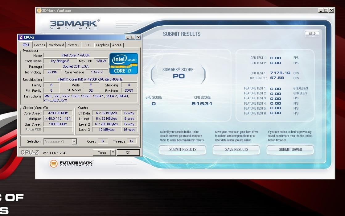Click the Level 2 cache value 6 x 256 KBytes
This screenshot has height=216, width=345.
pyautogui.click(x=106, y=124)
